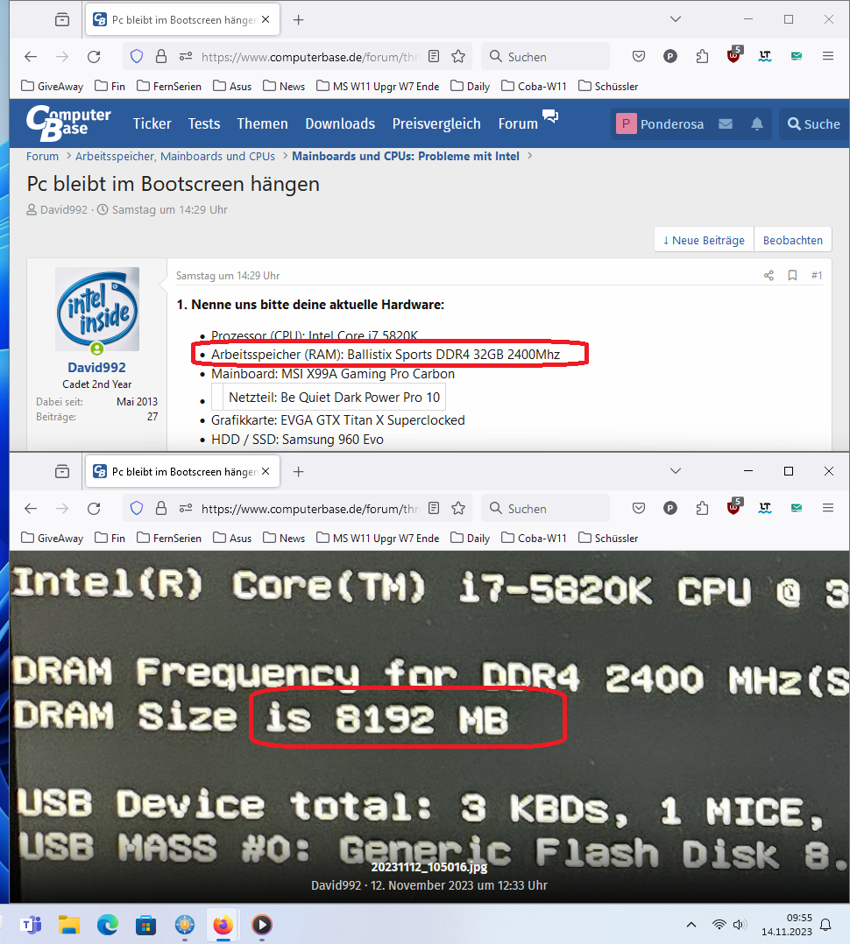Open Firefox View in the top window
This screenshot has height=944, width=850.
62,20
